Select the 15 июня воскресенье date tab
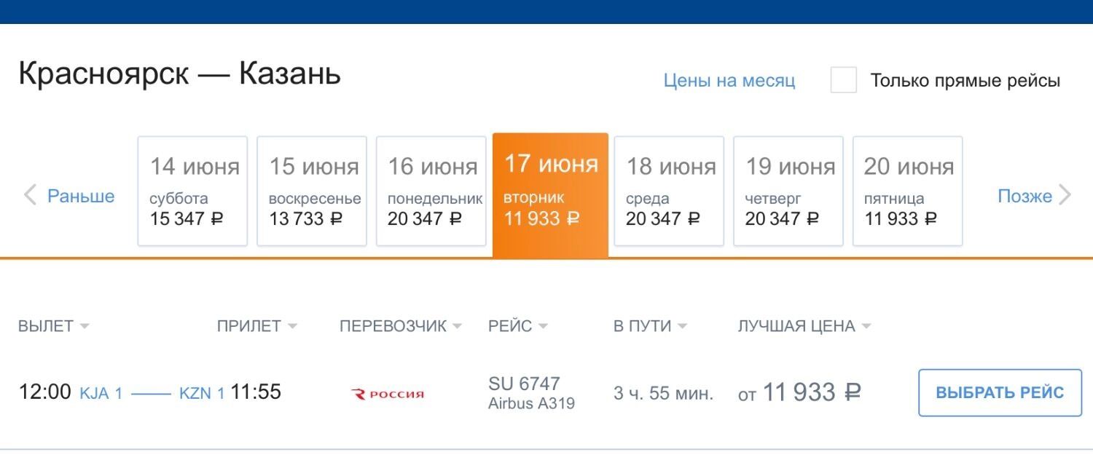1093x468 pixels. [x=312, y=191]
